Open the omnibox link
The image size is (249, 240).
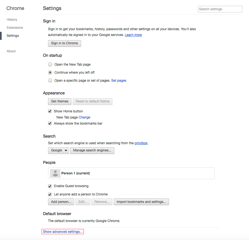coord(141,143)
